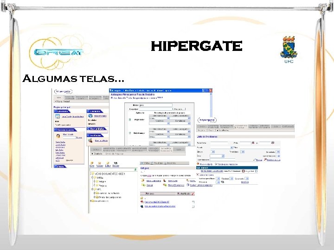This screenshot has height=250, width=334.
Task: Select the first gray tab of the incidents window
Action: [202, 126]
